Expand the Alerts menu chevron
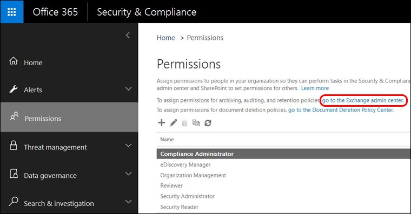Viewport: 411px width, 214px height. (129, 89)
